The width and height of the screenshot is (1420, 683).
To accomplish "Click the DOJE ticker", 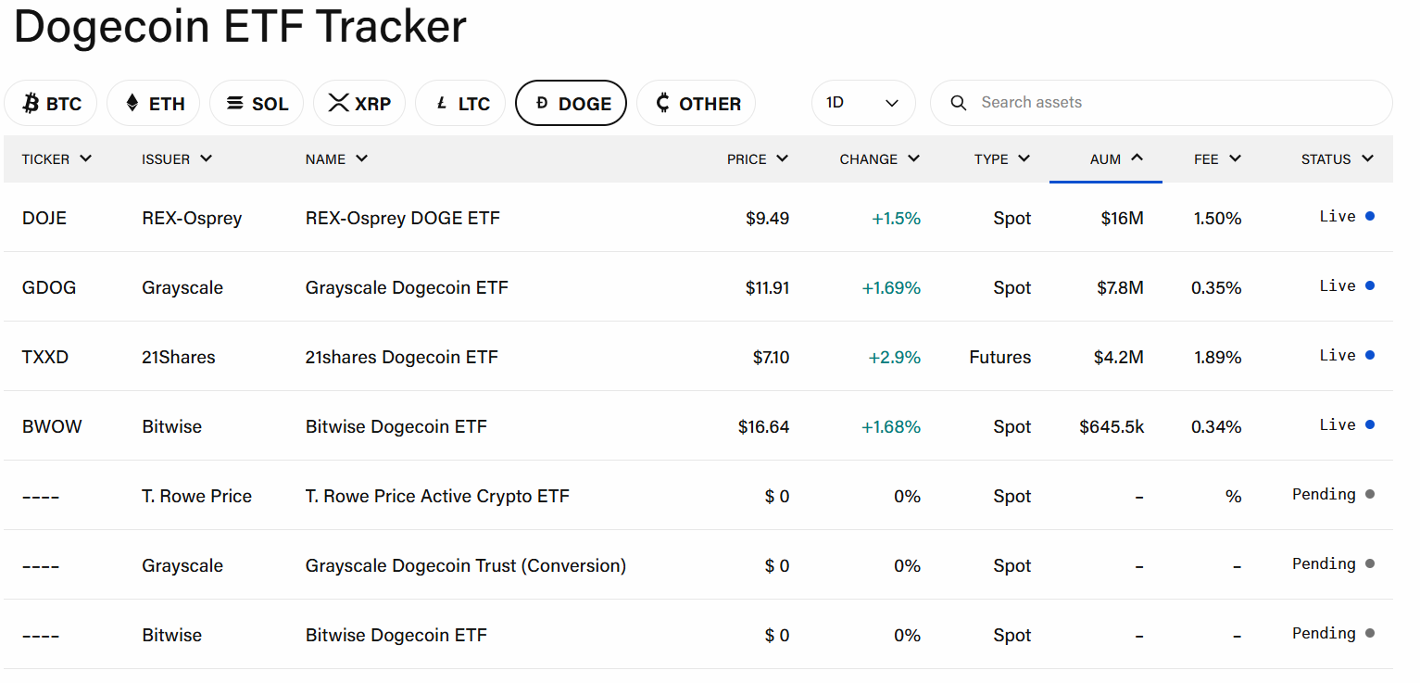I will tap(44, 219).
